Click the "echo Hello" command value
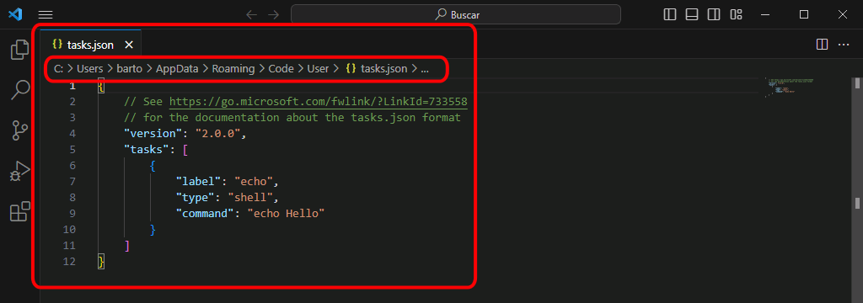This screenshot has width=863, height=303. [287, 214]
